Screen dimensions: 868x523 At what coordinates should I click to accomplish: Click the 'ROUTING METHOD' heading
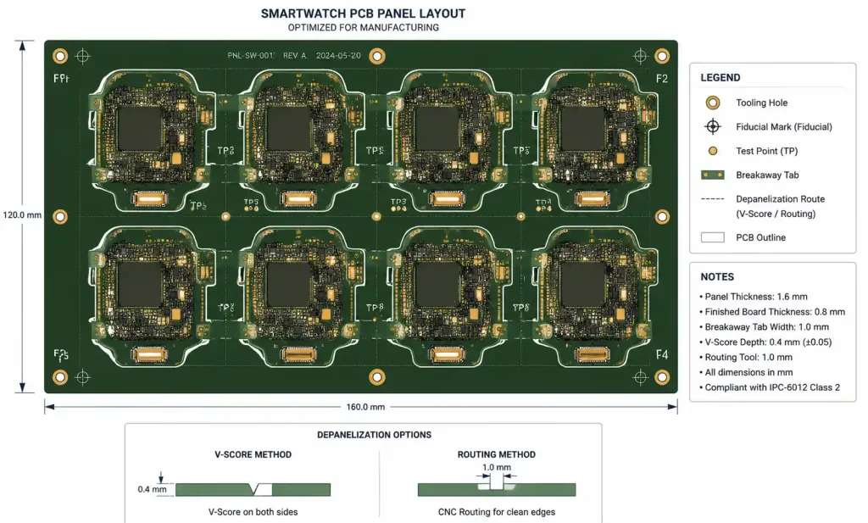pos(497,454)
